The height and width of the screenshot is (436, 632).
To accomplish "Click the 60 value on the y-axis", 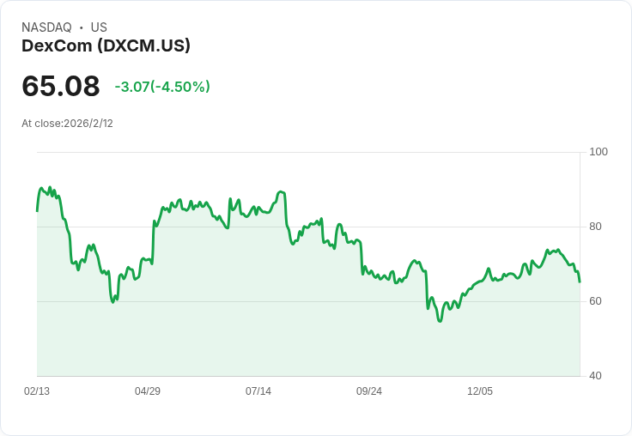I will [x=596, y=301].
